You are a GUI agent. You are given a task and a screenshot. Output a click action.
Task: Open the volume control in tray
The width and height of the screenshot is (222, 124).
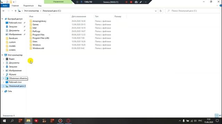195,121
